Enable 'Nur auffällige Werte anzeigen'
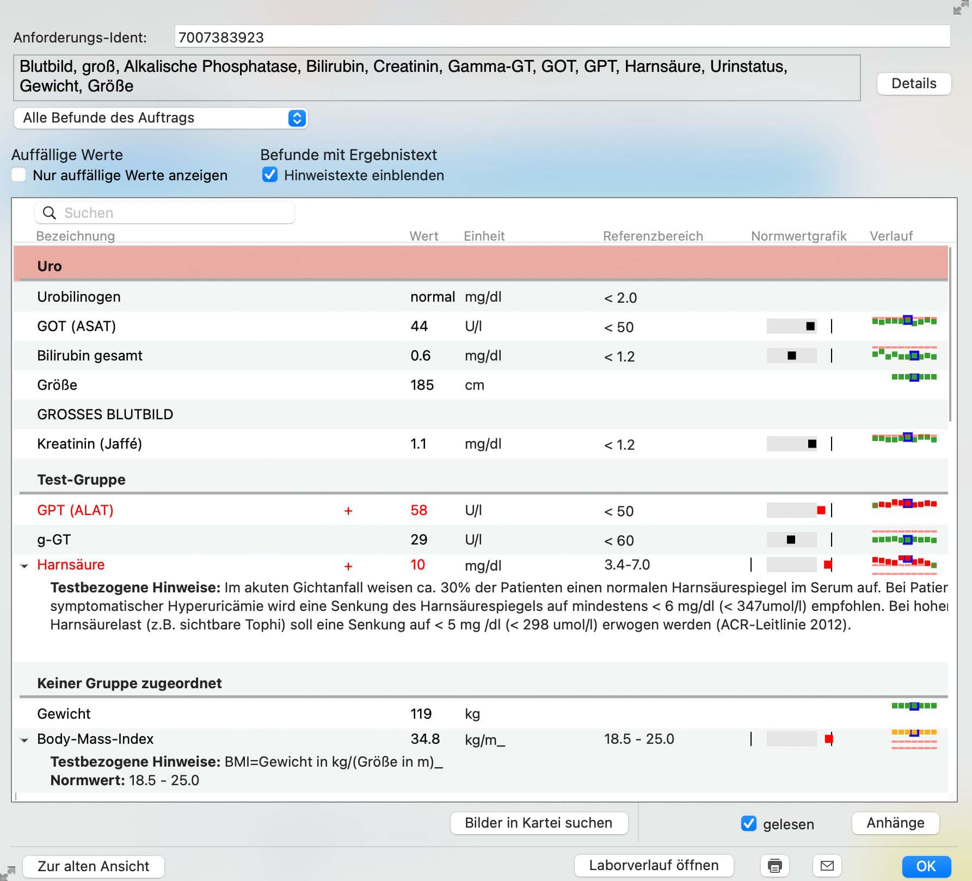This screenshot has height=881, width=972. (19, 175)
